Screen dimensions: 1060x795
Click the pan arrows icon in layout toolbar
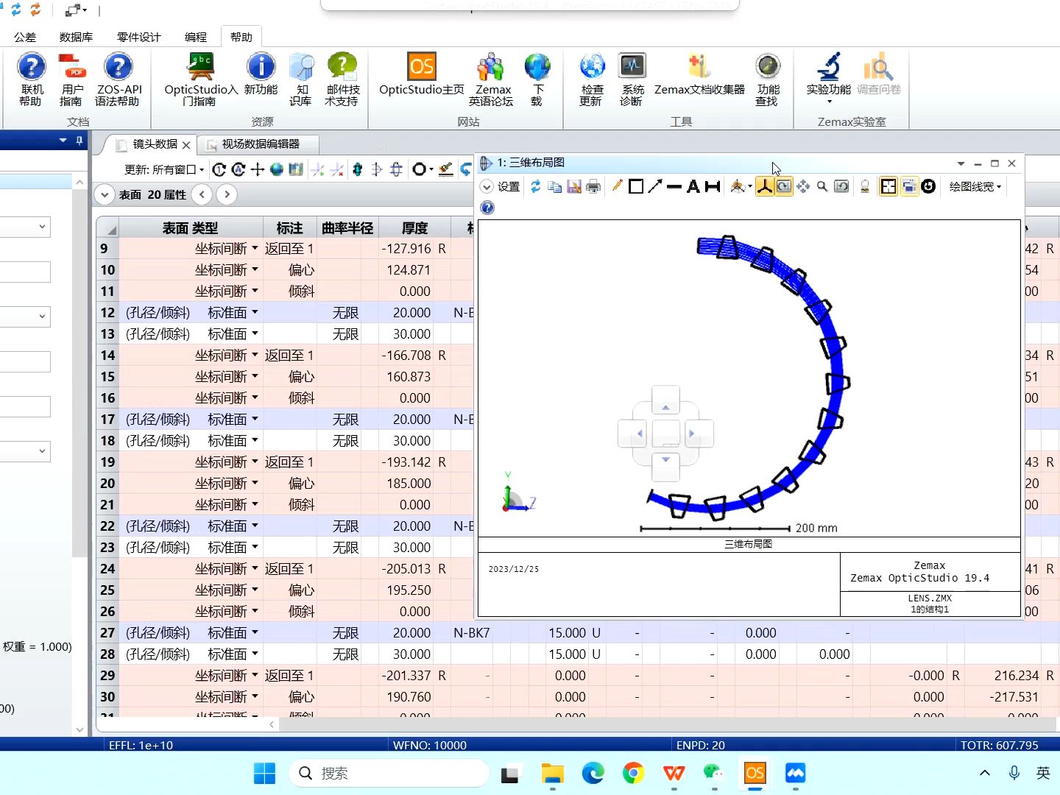[803, 187]
